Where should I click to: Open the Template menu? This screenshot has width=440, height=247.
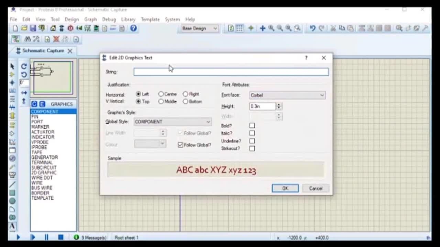(x=150, y=20)
